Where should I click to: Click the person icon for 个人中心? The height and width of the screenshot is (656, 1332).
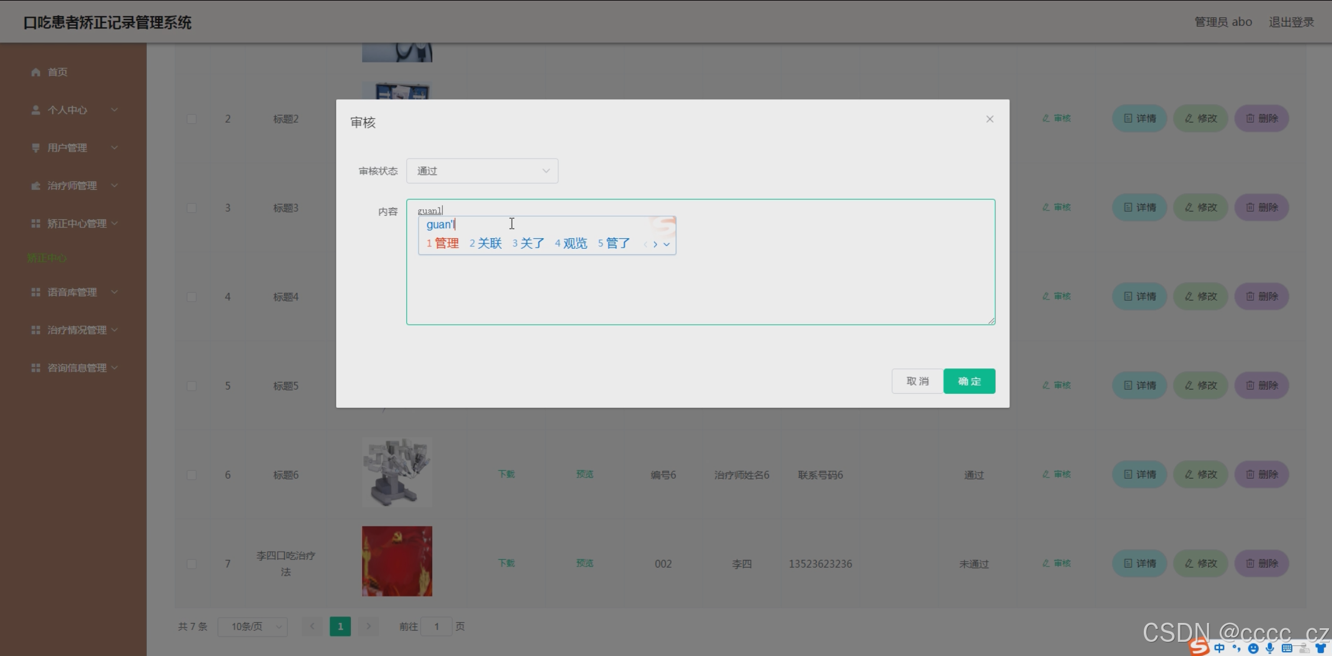pos(35,110)
